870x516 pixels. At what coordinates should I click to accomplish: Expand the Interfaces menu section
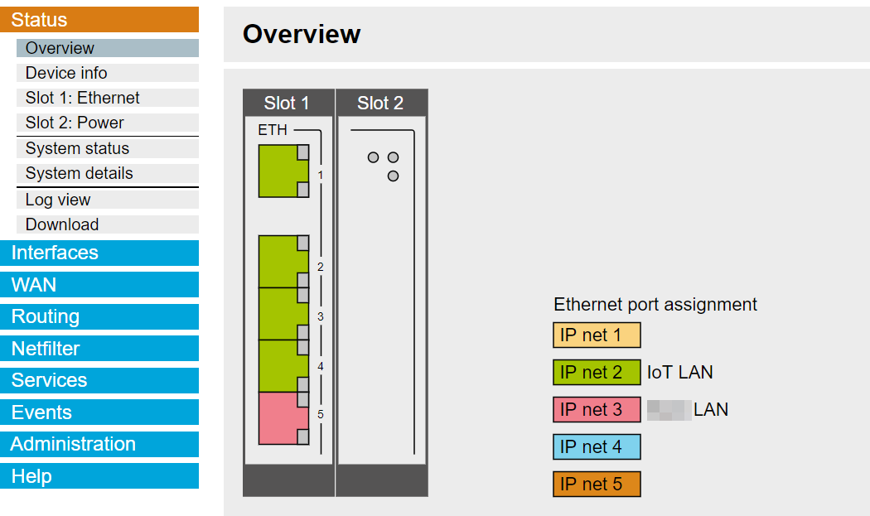pyautogui.click(x=99, y=253)
